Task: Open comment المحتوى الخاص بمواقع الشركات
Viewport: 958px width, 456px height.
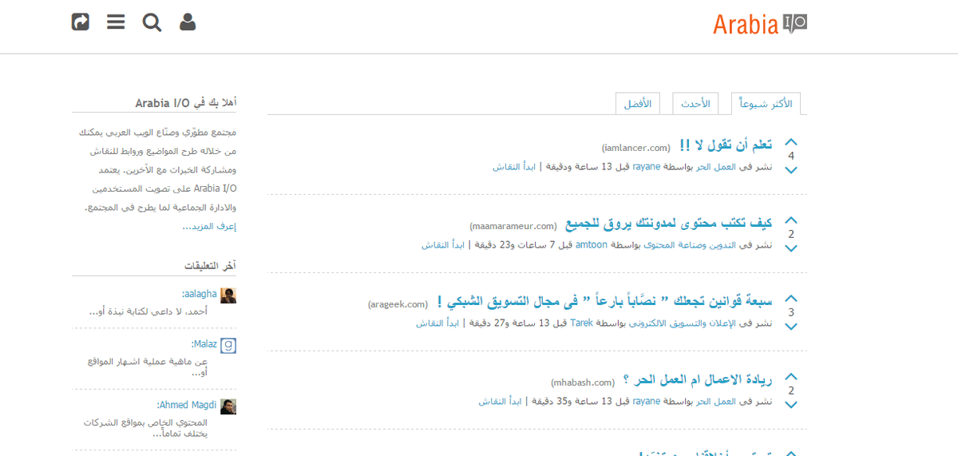Action: [145, 428]
